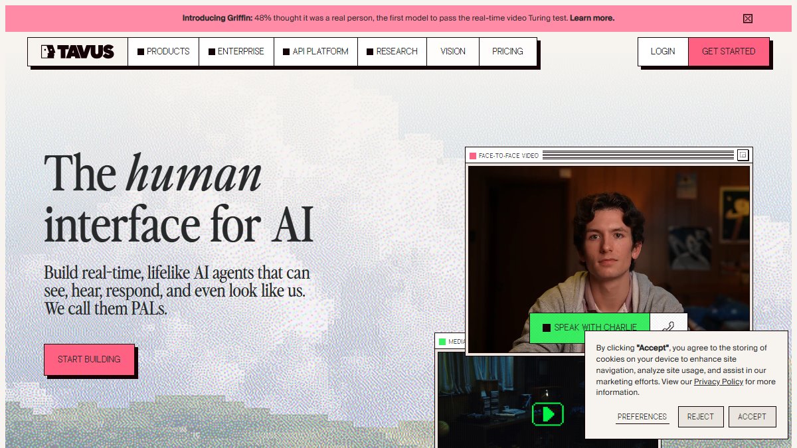Click the window icon on Face-to-Face Video title bar
The width and height of the screenshot is (797, 448).
[x=743, y=155]
